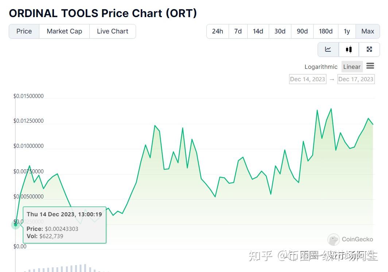388x272 pixels.
Task: Click the $0.01250000 axis label
Action: 28,121
